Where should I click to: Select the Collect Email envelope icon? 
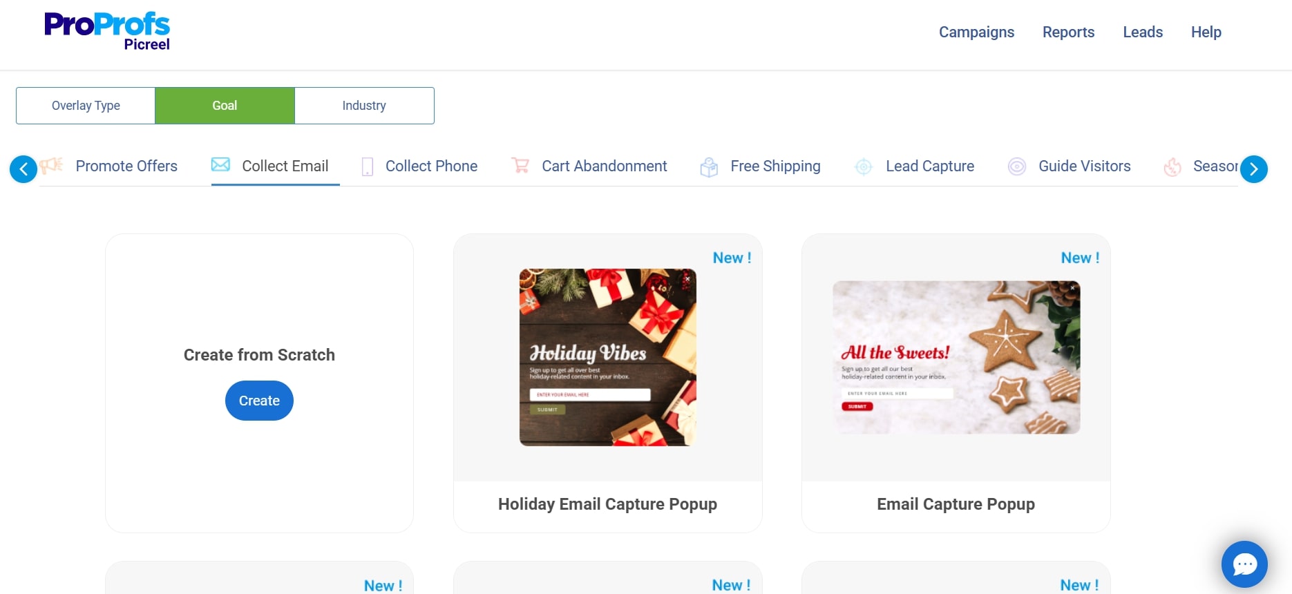pos(220,164)
